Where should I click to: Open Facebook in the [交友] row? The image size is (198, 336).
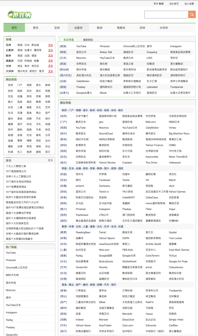(x=104, y=180)
